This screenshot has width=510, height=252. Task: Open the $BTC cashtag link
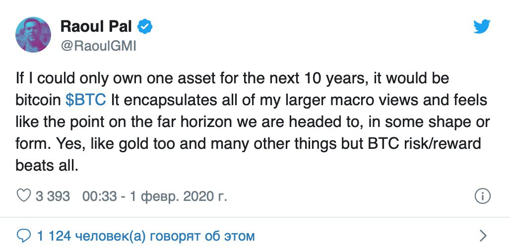(86, 100)
